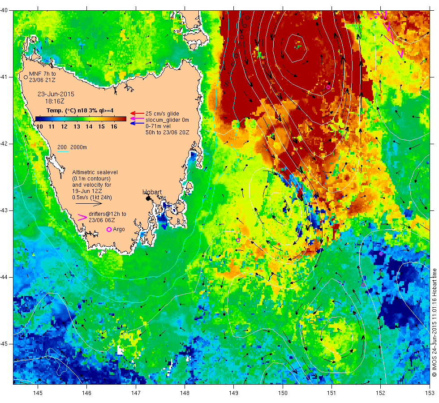Click the MNF ship track circle legend symbol
Viewport: 439px width, 403px height.
point(26,77)
